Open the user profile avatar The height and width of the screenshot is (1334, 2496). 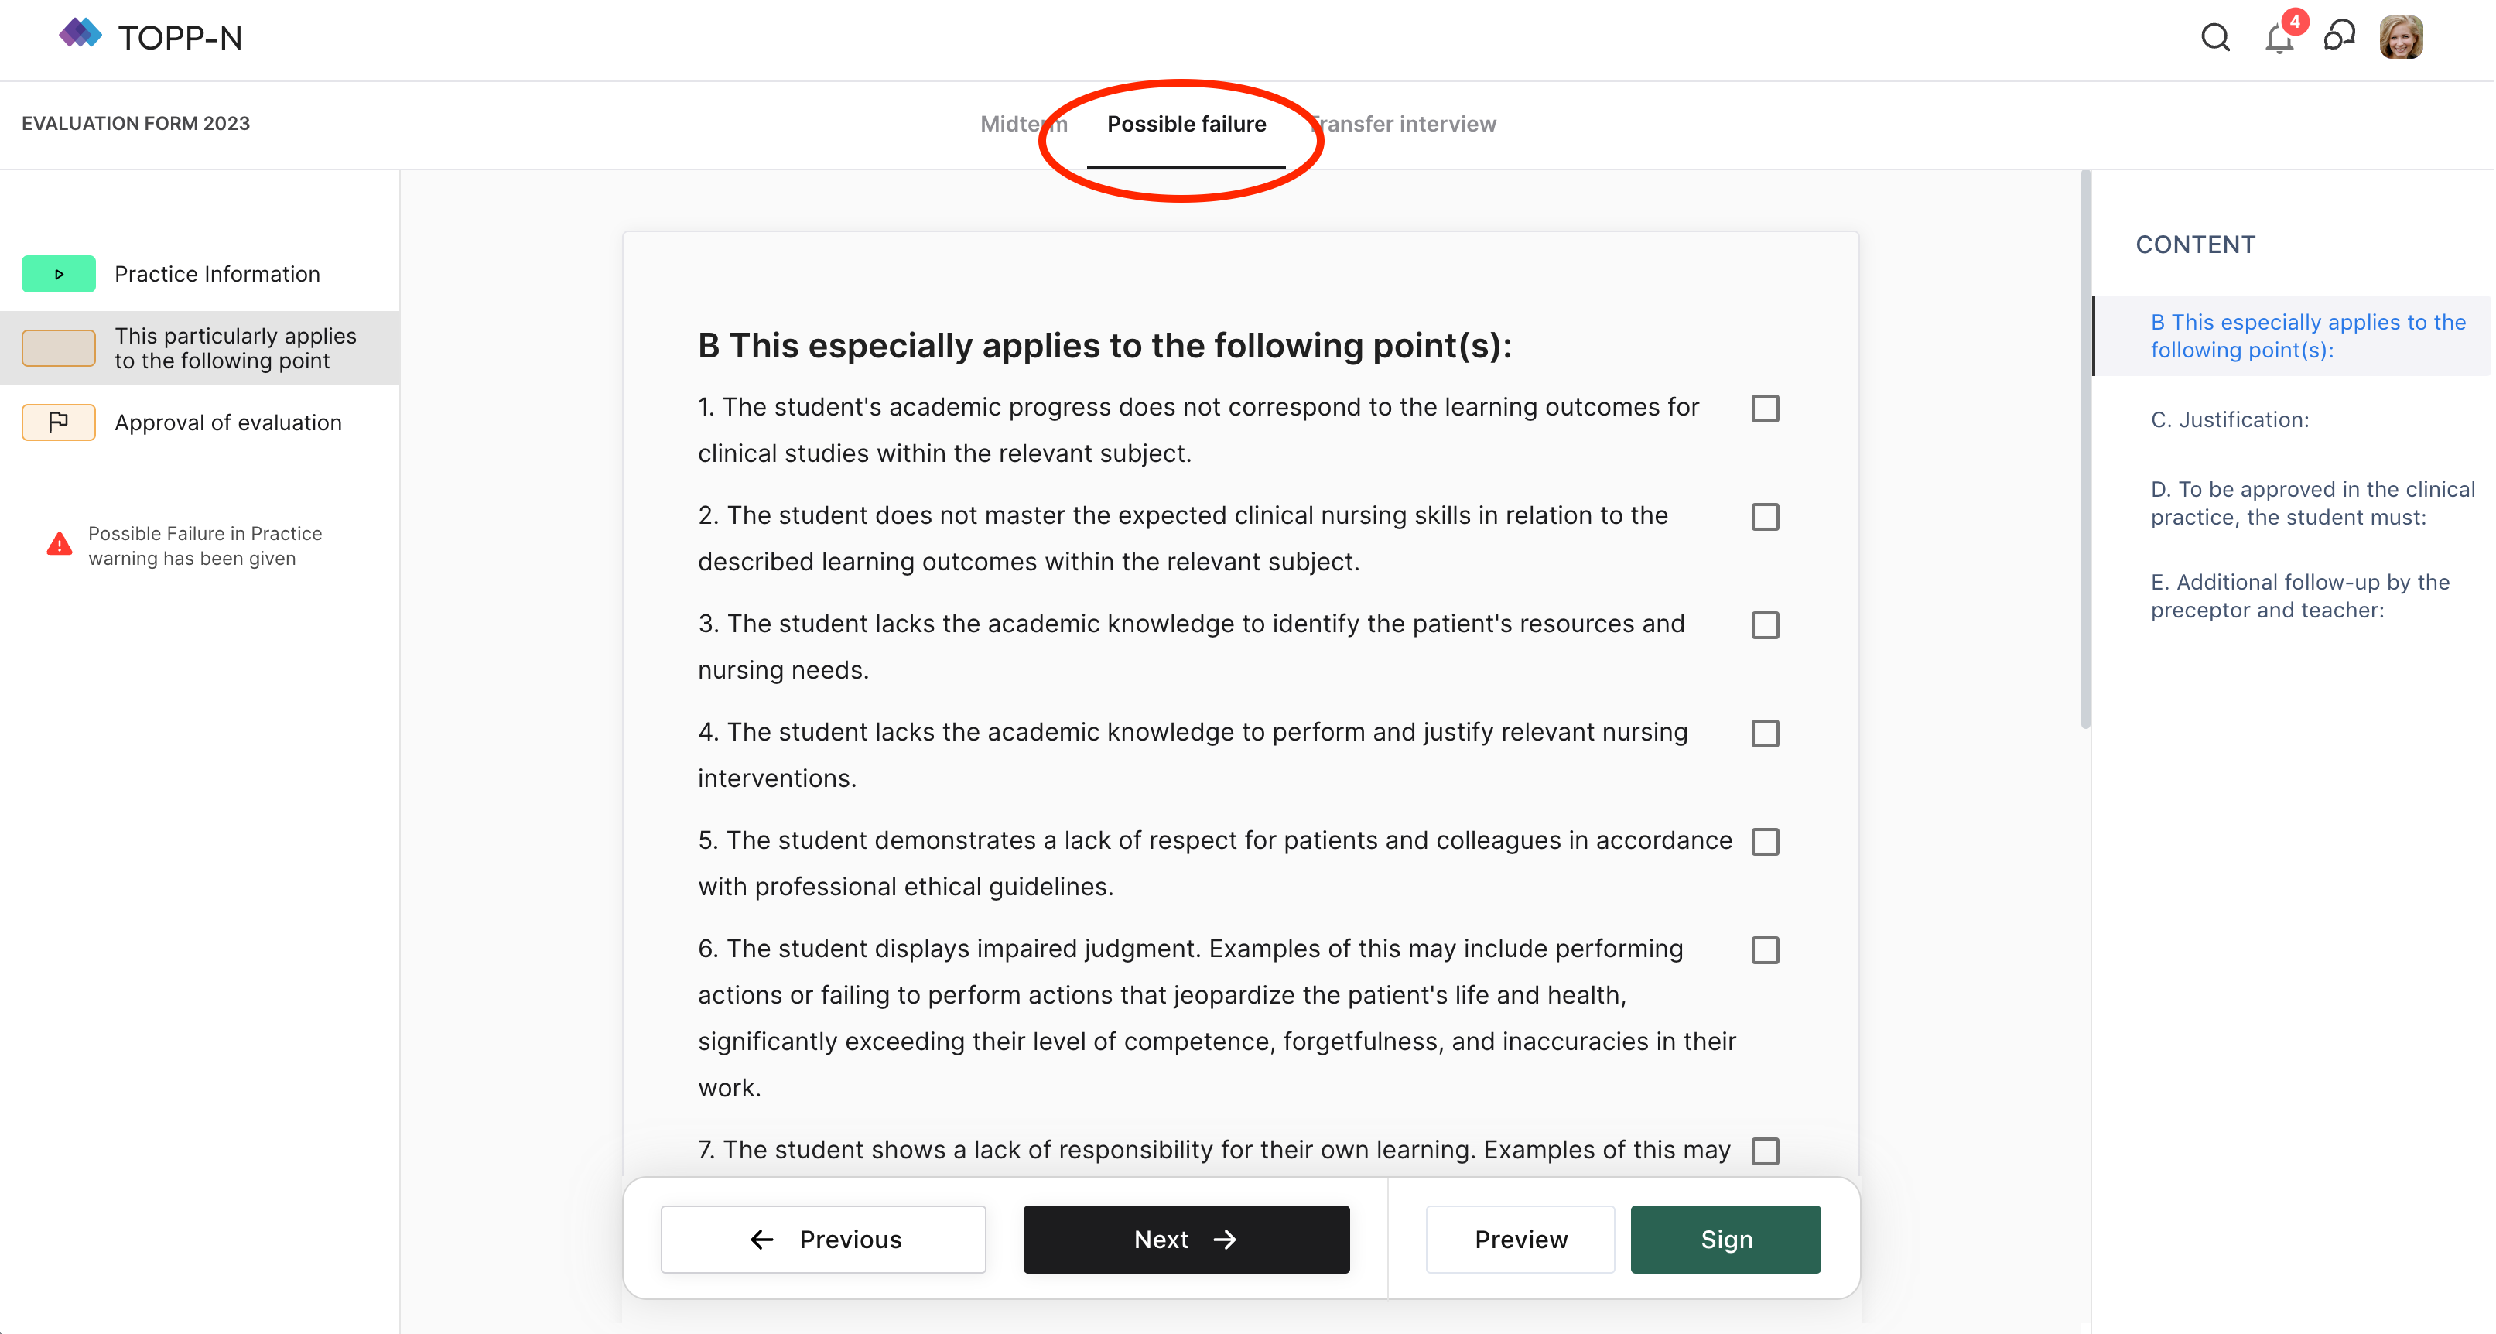tap(2400, 37)
